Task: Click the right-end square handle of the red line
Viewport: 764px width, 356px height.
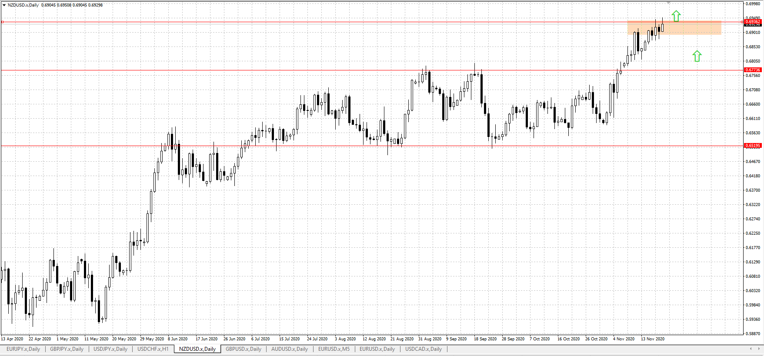Action: coord(742,22)
